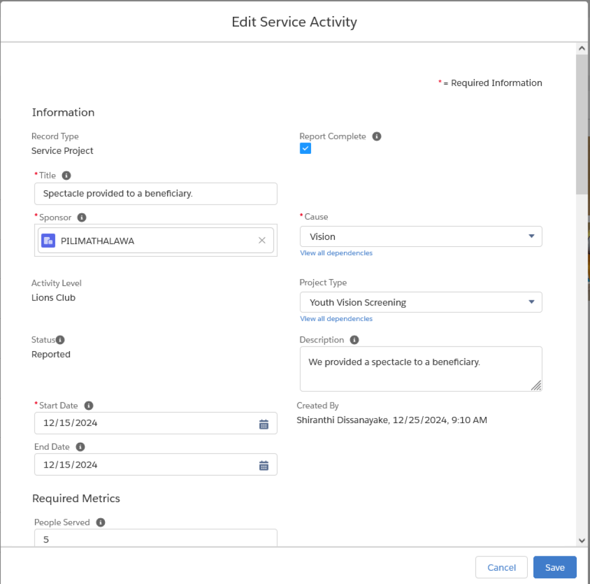This screenshot has height=584, width=590.
Task: Click the Start Date info icon
Action: point(89,405)
